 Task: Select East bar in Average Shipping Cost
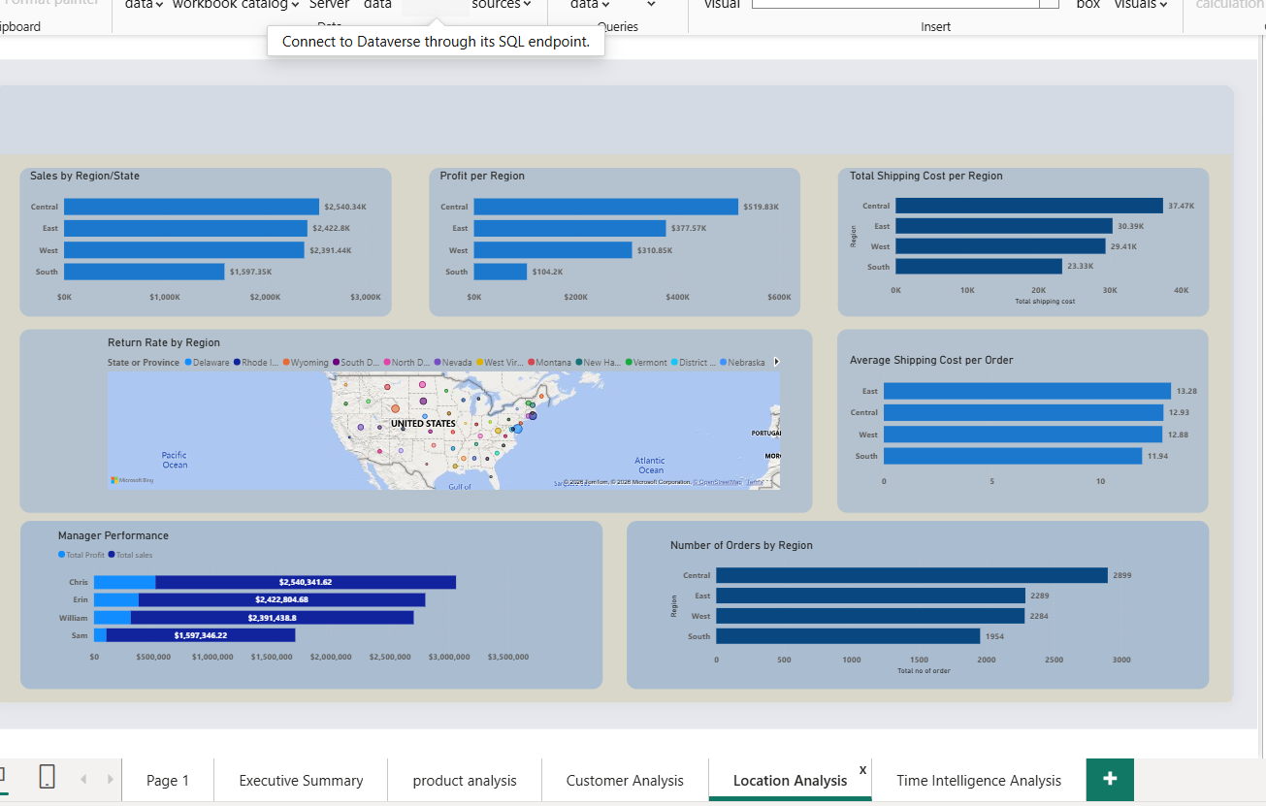[1026, 391]
